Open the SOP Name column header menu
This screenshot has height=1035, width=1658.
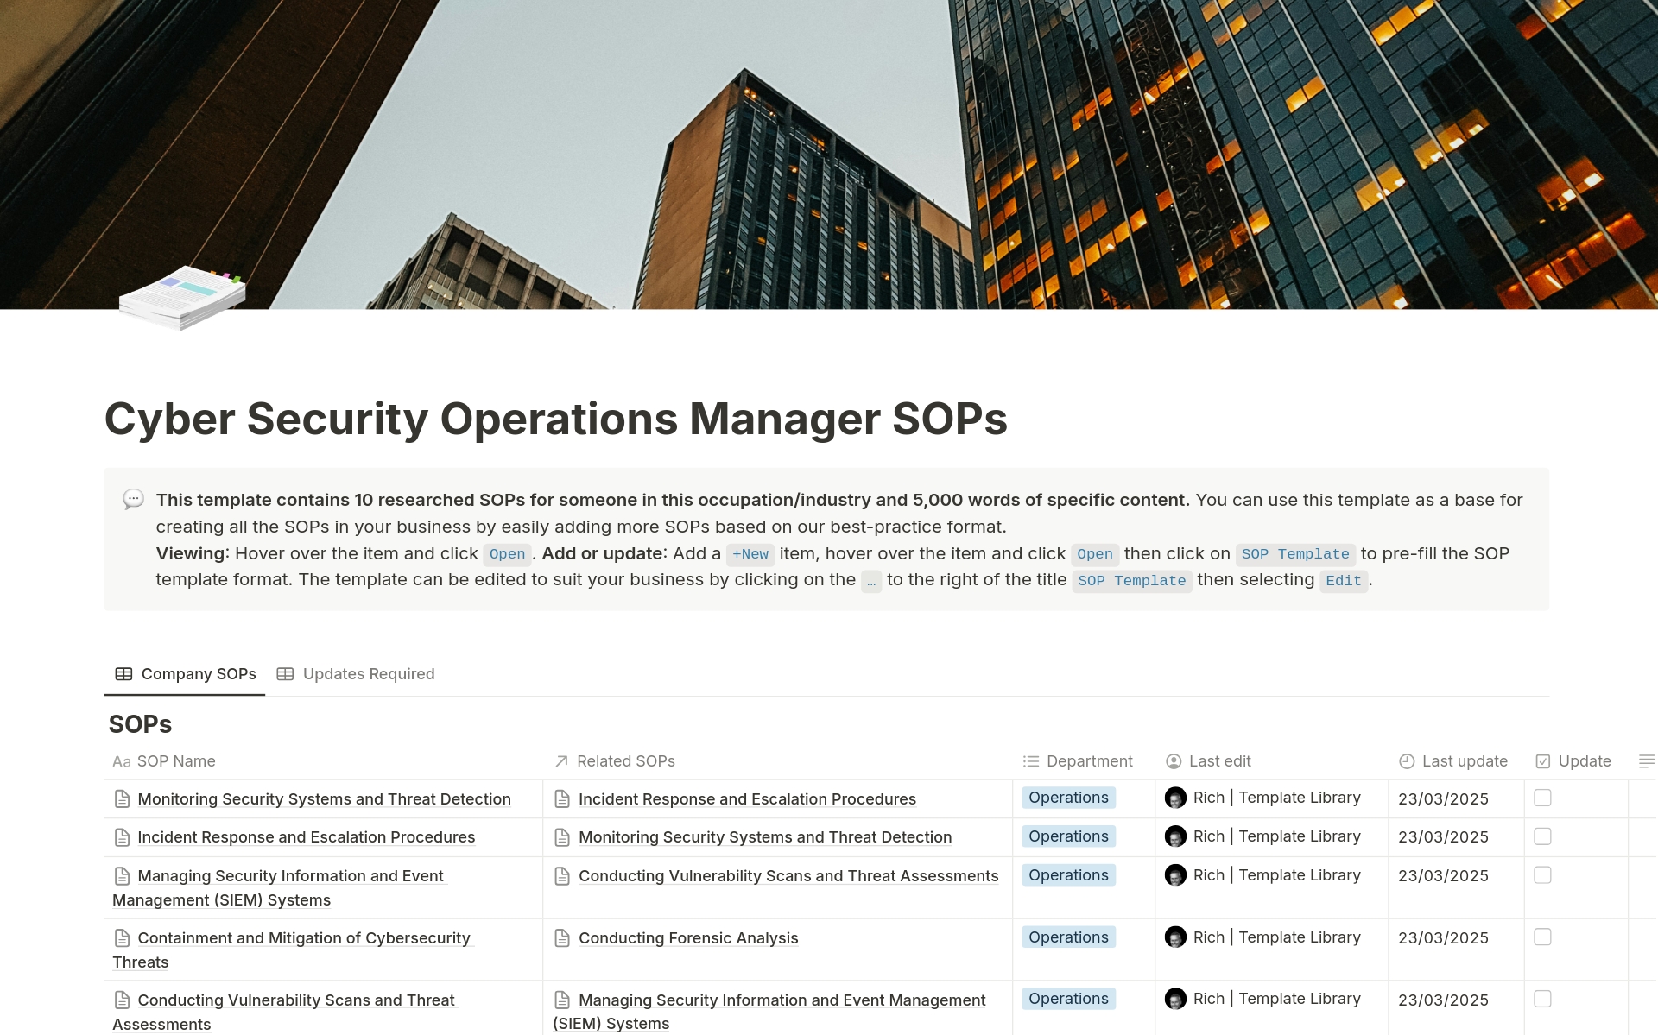pyautogui.click(x=176, y=761)
